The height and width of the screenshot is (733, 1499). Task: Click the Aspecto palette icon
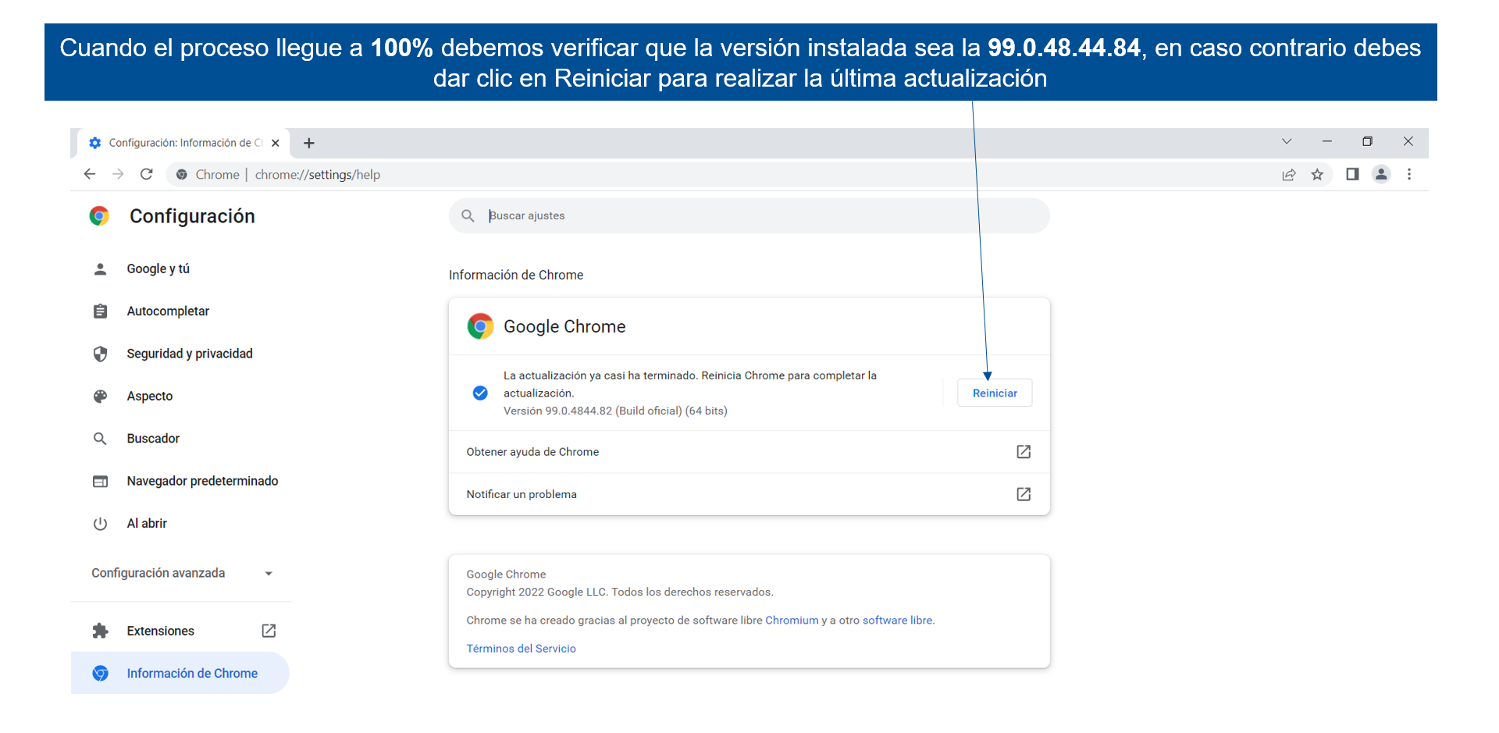pyautogui.click(x=100, y=397)
